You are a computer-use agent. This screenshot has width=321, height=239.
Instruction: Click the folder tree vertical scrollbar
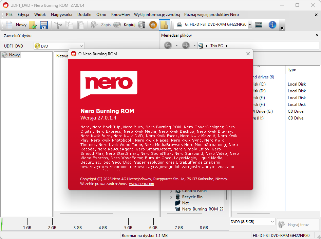[226, 195]
